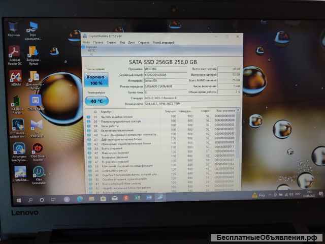This screenshot has height=244, width=325.
Task: Select attribute row 09 Часы работы
Action: (161, 126)
